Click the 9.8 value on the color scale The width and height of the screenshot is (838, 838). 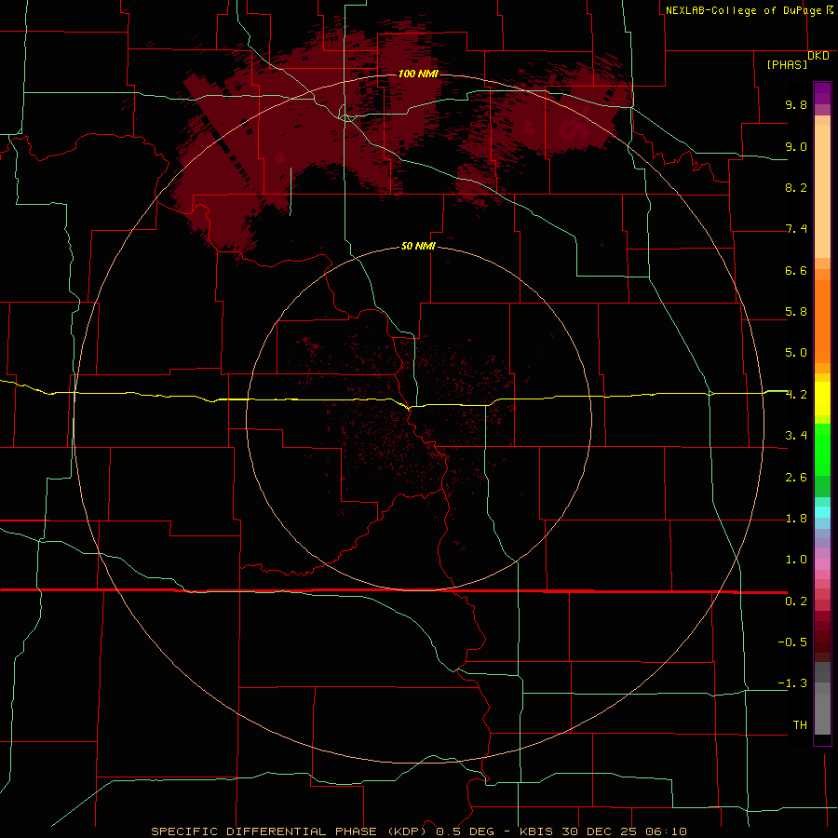click(796, 104)
